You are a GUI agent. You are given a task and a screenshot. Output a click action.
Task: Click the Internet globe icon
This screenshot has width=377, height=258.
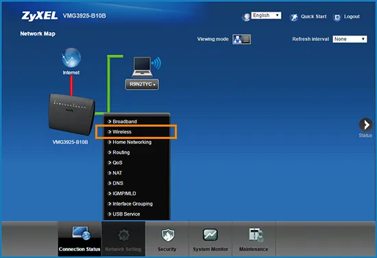pyautogui.click(x=71, y=57)
